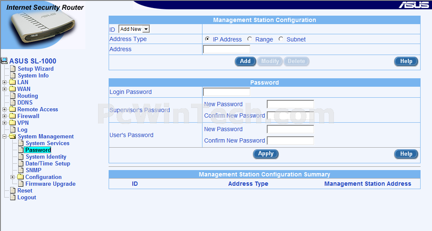Expand the VPN tree node
This screenshot has height=231, width=432.
click(4, 123)
